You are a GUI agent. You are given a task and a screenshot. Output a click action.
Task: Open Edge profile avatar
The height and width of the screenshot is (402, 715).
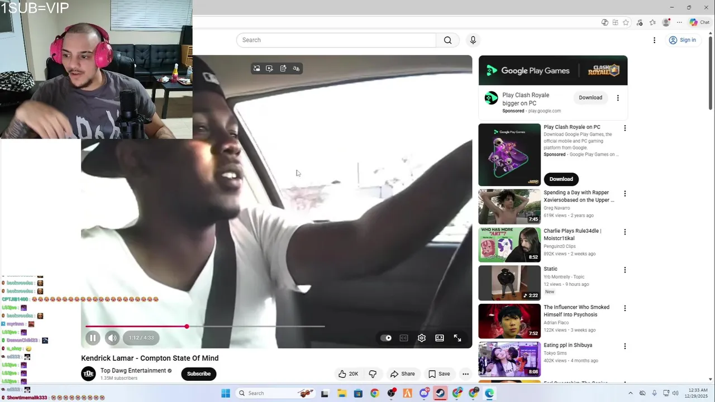(666, 22)
